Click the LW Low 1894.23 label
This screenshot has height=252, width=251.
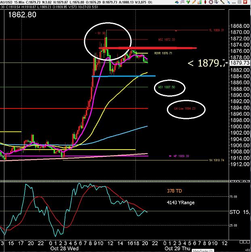pyautogui.click(x=185, y=108)
